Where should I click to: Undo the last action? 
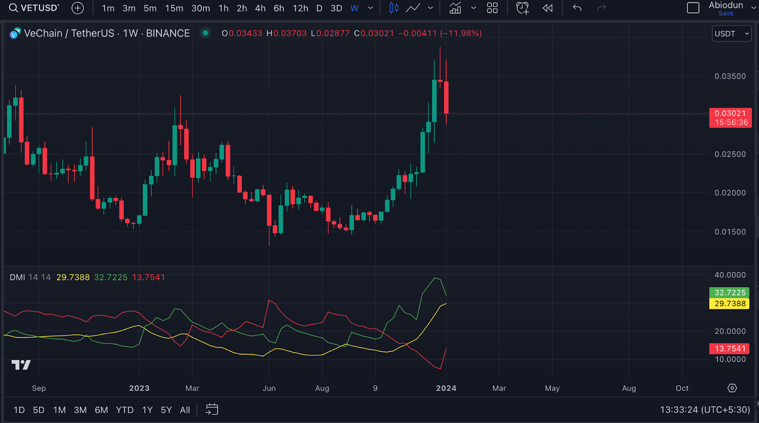[577, 8]
